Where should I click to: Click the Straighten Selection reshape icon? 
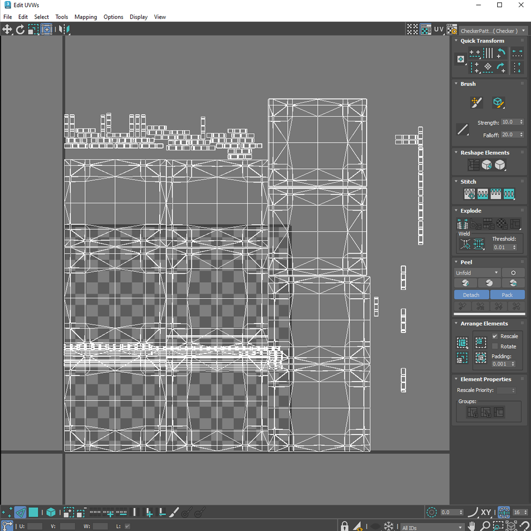pos(473,165)
